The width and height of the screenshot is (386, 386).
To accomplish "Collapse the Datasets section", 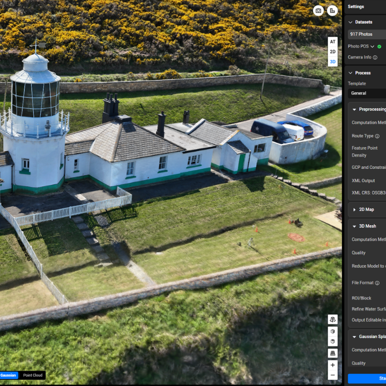I will pyautogui.click(x=350, y=22).
